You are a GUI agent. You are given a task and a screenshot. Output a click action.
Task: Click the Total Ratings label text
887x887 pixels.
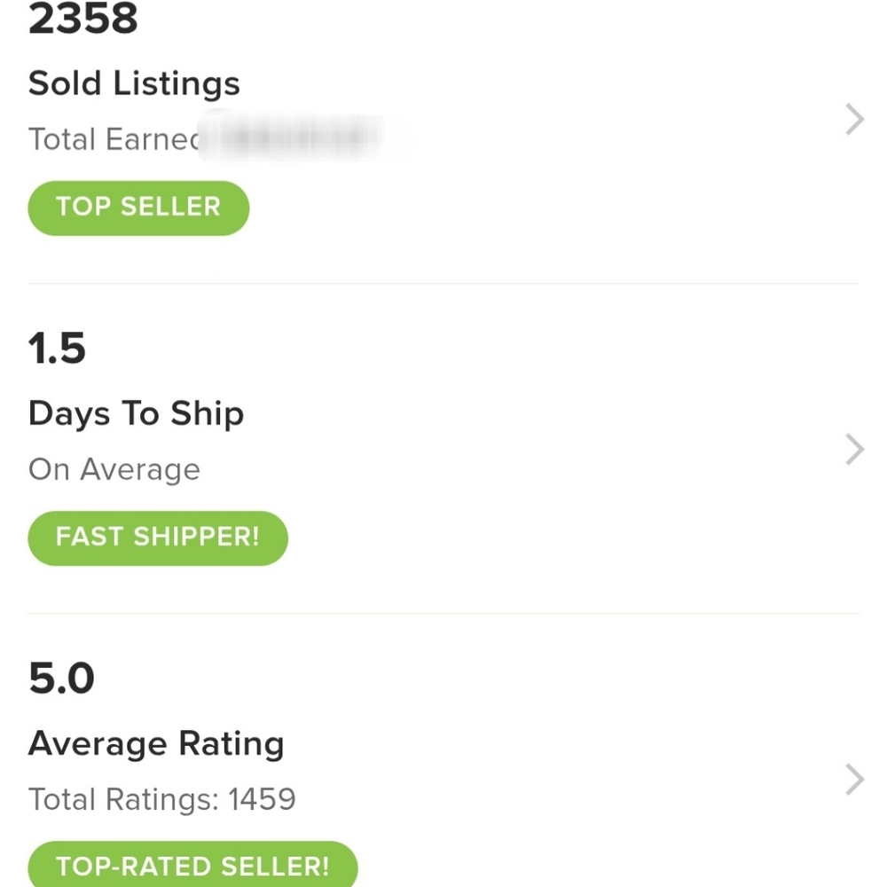(x=122, y=799)
